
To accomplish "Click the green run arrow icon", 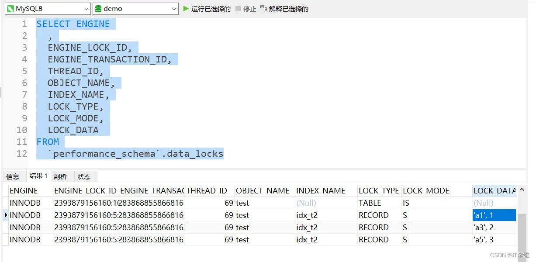I will 186,9.
